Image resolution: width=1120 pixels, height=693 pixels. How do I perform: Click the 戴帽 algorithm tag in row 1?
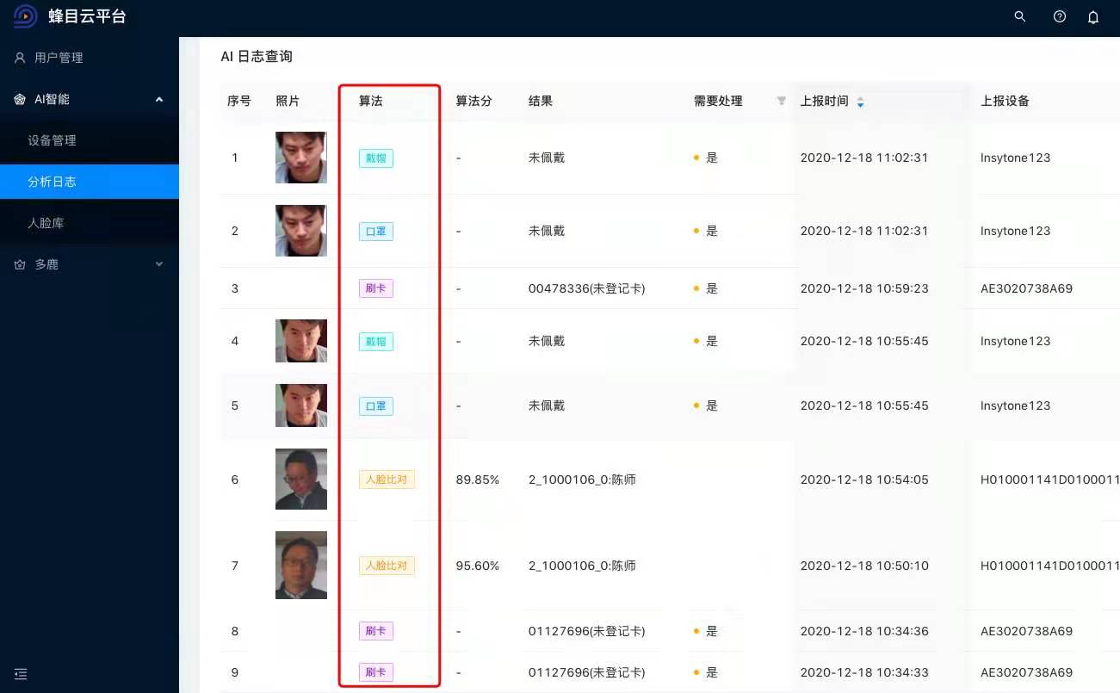[x=375, y=158]
